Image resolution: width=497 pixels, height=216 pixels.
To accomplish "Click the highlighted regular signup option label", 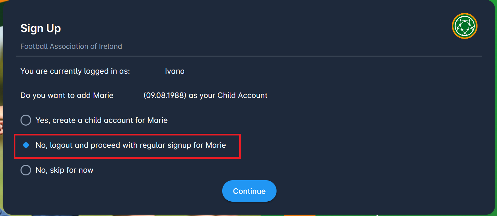I will coord(131,145).
